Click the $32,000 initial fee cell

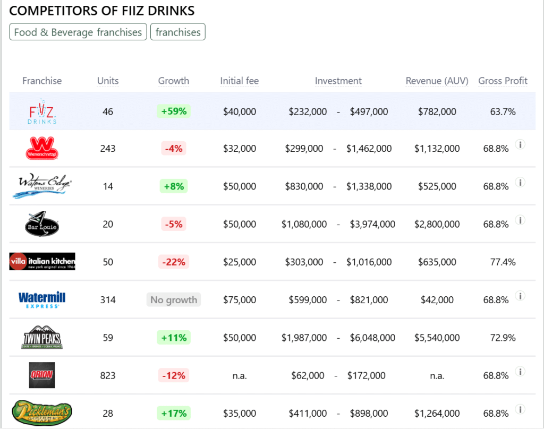point(240,149)
